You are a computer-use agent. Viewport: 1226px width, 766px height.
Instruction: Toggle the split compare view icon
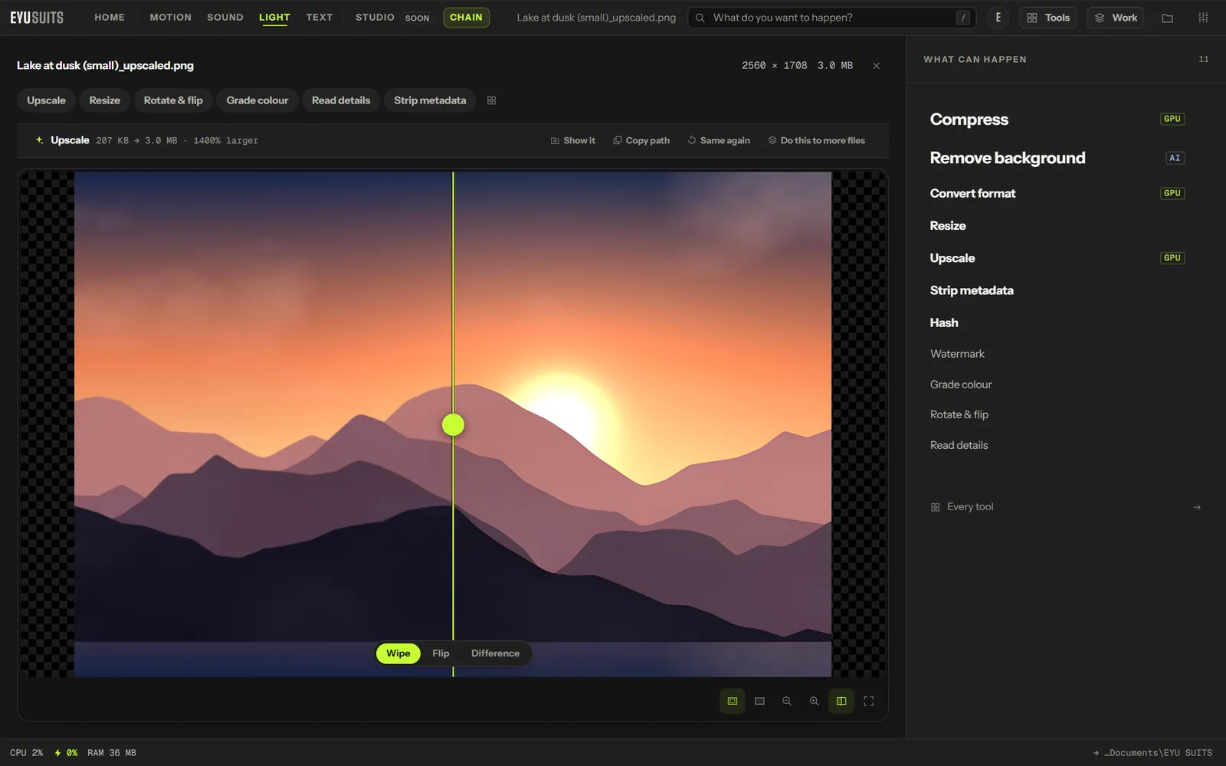(841, 701)
